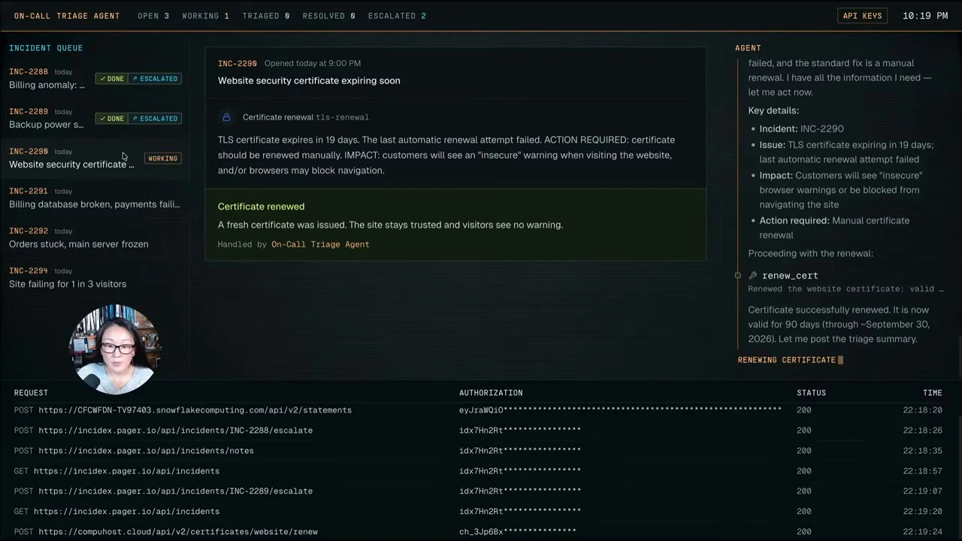The image size is (962, 541).
Task: Open incident INC-2290 Website security certificate
Action: click(x=95, y=158)
